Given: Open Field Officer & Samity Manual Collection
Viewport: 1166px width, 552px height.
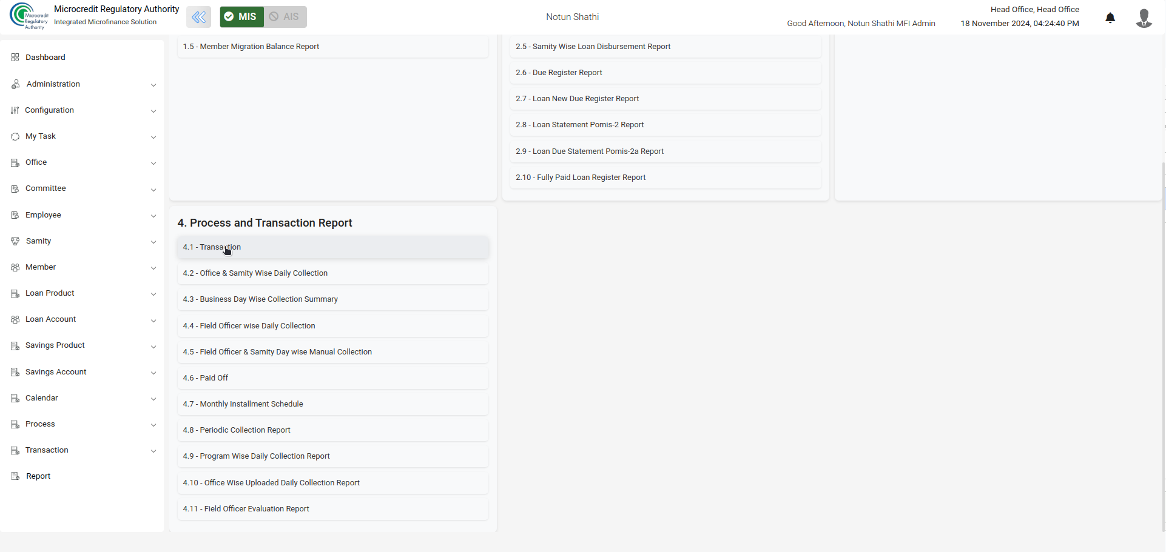Looking at the screenshot, I should 332,352.
